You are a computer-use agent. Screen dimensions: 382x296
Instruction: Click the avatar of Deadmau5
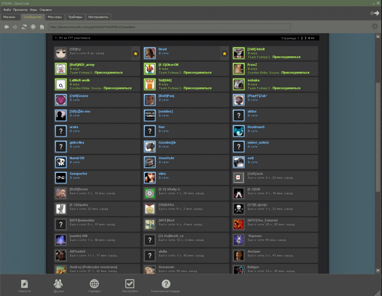tap(239, 131)
